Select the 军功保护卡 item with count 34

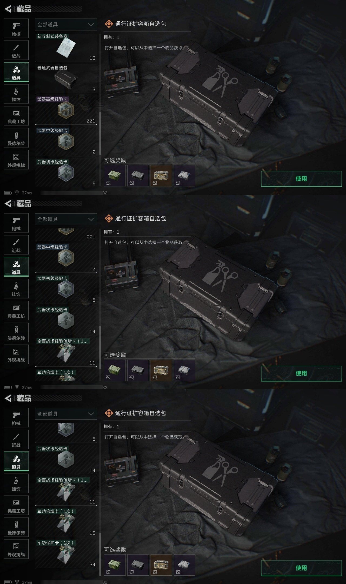point(66,554)
